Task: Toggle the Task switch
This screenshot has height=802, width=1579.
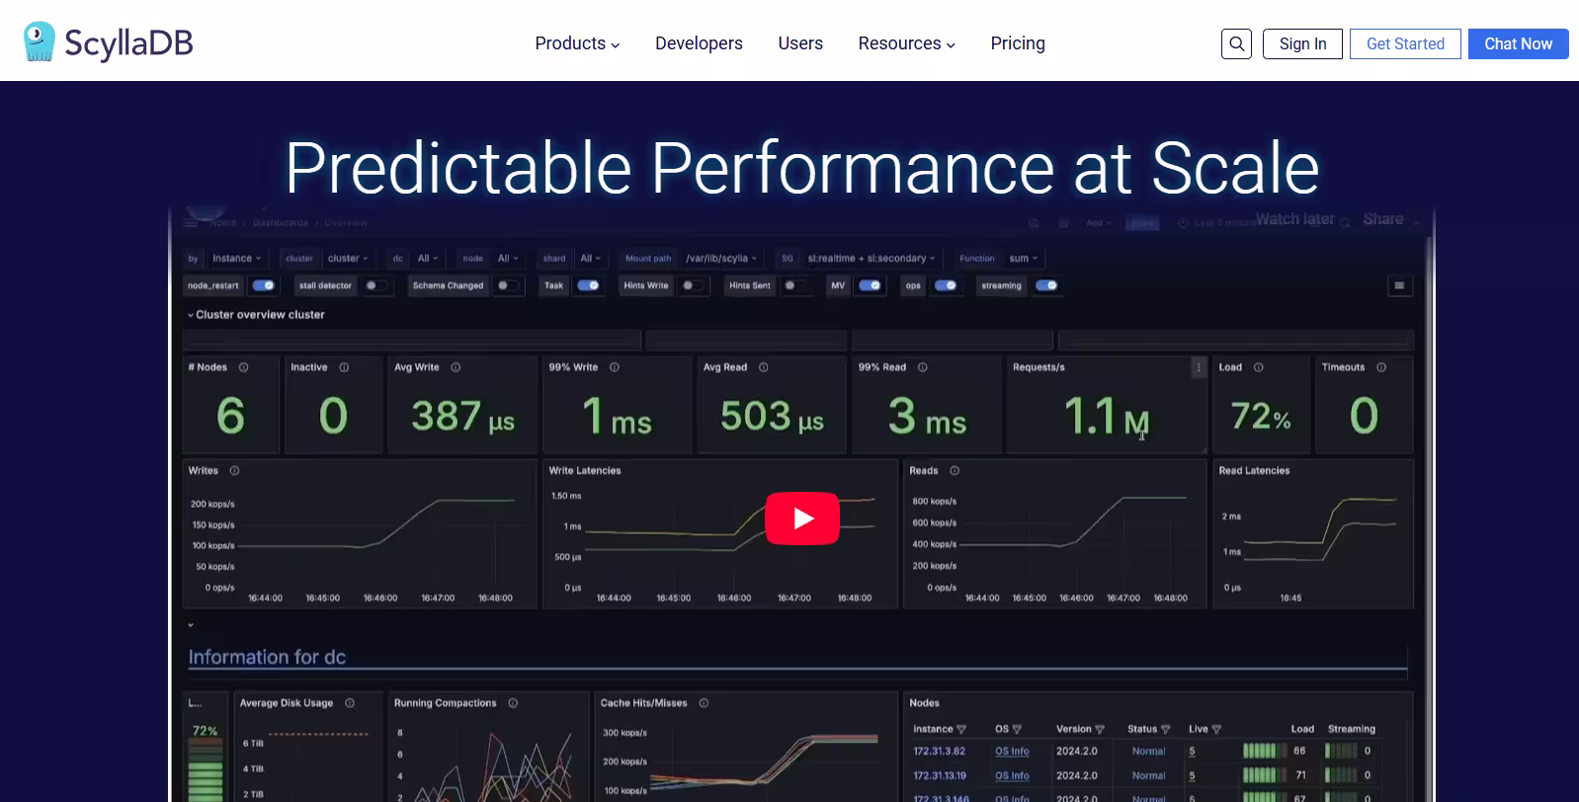Action: (x=588, y=285)
